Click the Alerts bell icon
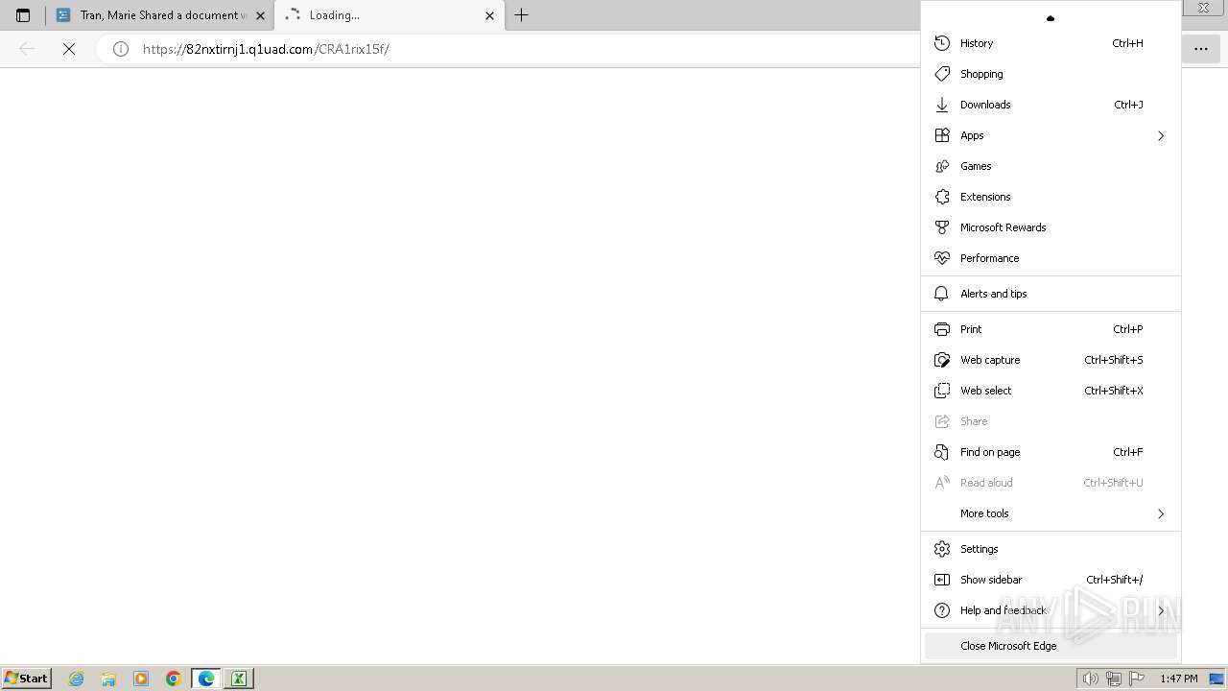The width and height of the screenshot is (1228, 691). (942, 294)
